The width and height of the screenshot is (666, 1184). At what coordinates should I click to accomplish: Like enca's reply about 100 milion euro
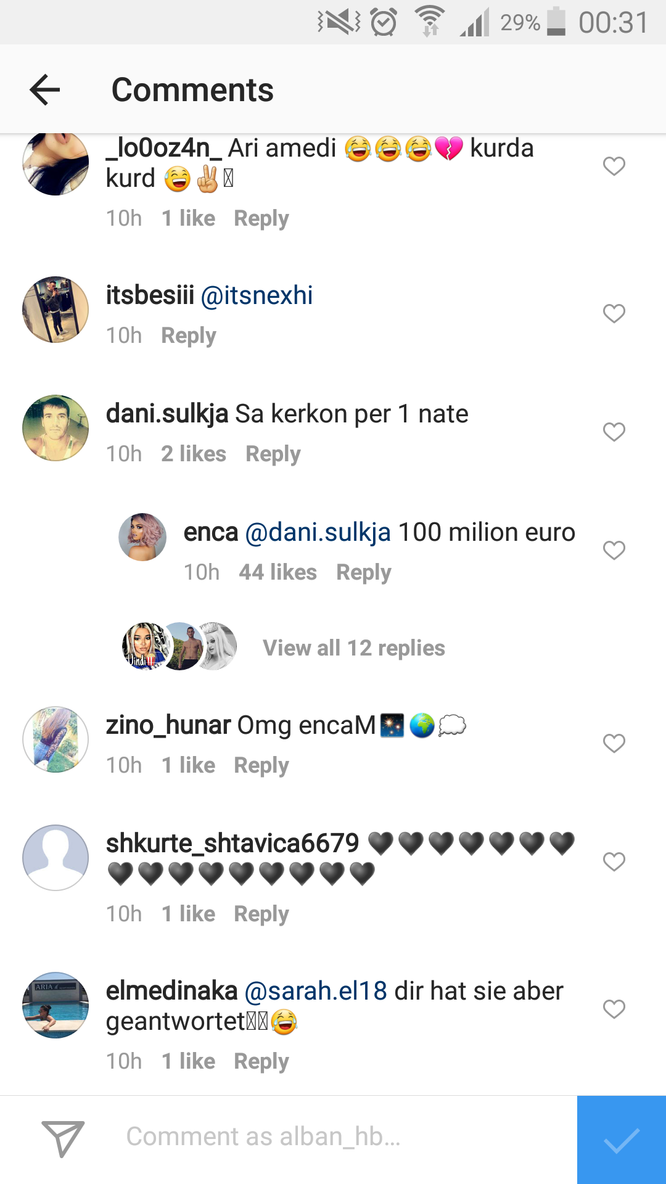pos(614,550)
